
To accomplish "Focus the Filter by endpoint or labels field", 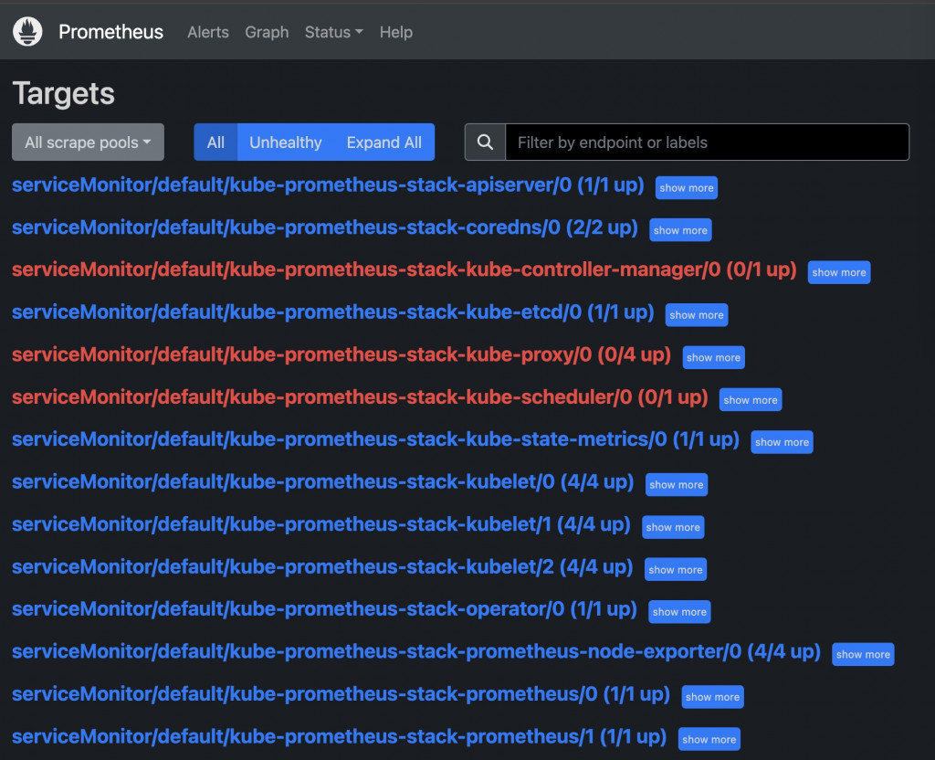I will (x=708, y=142).
